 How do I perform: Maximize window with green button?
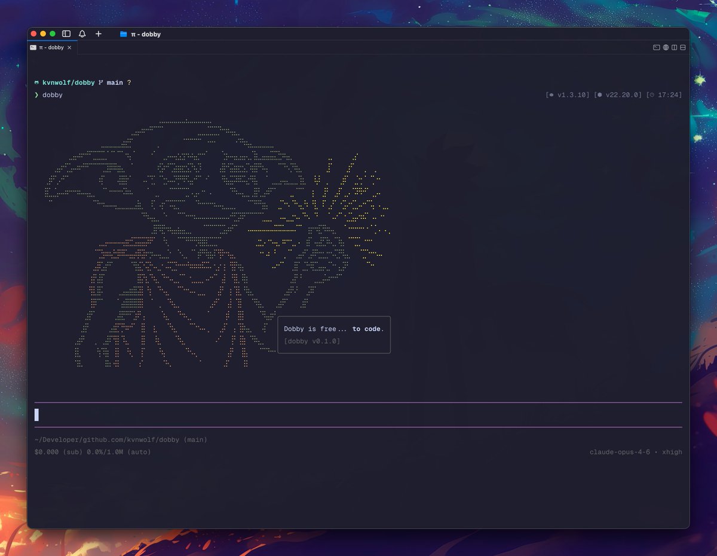tap(53, 34)
